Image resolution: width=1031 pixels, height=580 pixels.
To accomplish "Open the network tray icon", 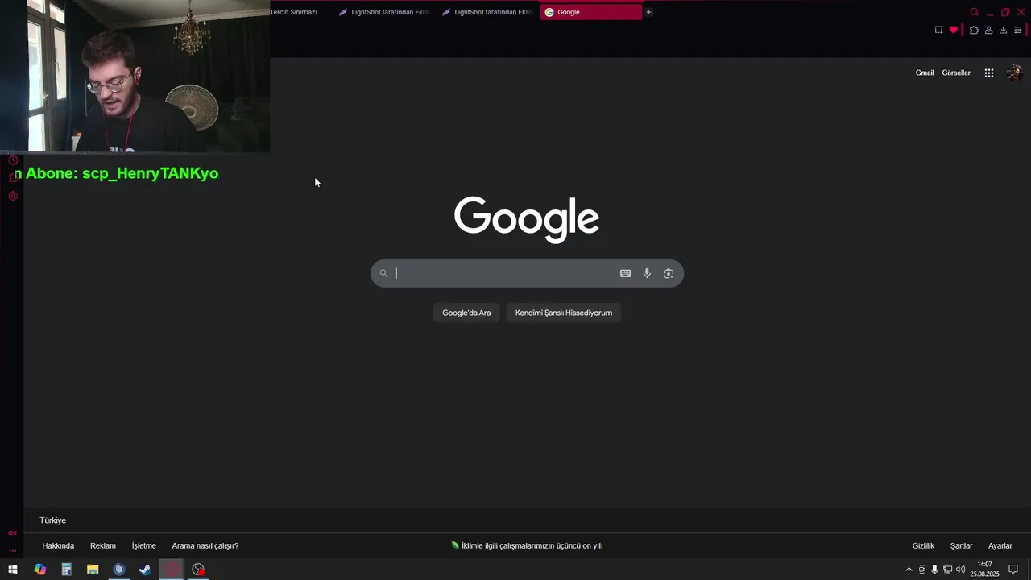I will tap(947, 570).
